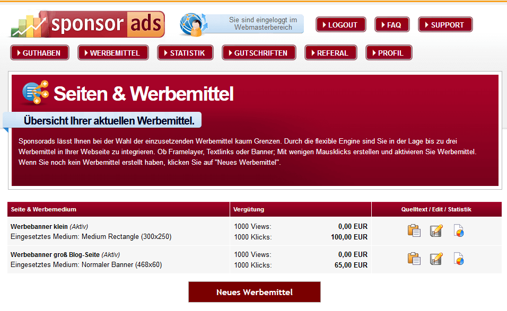507x311 pixels.
Task: Create a new ad with Neues Werbemittel
Action: tap(255, 292)
